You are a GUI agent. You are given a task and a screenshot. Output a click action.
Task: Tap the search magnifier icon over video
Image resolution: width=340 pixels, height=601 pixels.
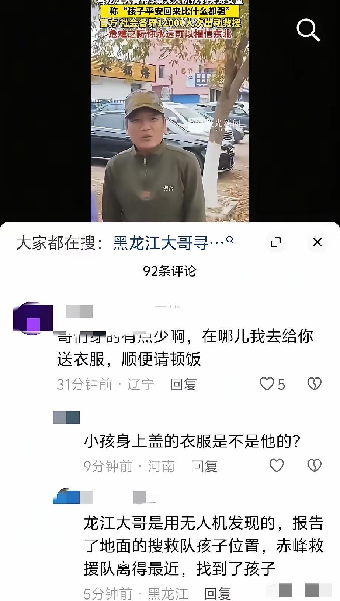pyautogui.click(x=308, y=29)
